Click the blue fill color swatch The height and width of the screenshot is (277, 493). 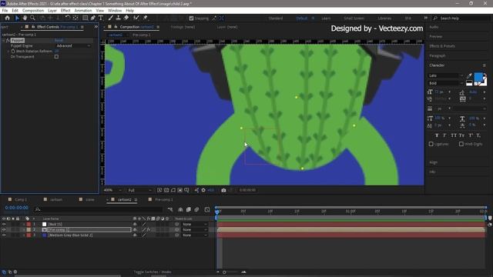tap(478, 77)
